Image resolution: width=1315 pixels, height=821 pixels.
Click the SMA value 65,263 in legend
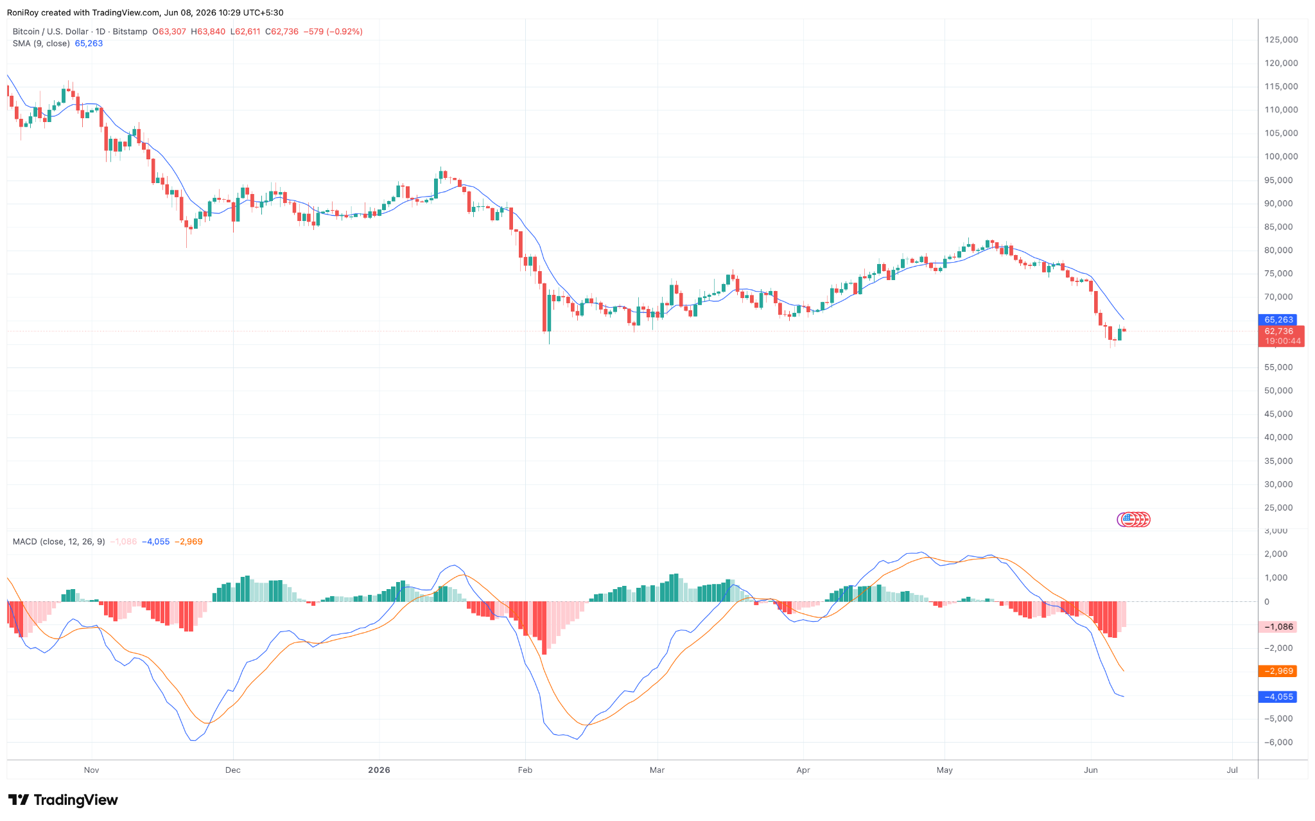89,44
